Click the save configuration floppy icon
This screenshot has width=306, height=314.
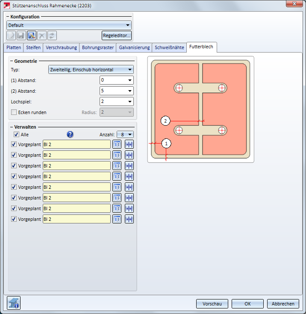(x=21, y=35)
